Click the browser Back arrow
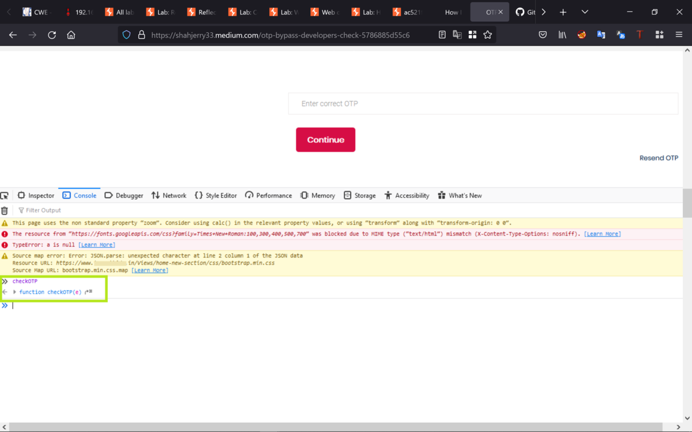 13,35
